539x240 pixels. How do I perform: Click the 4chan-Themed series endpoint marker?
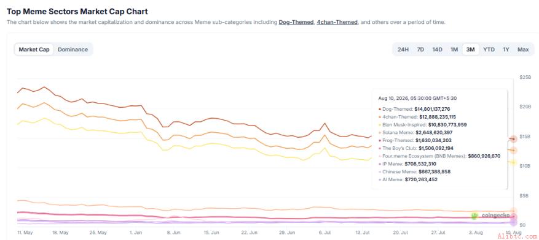(x=514, y=150)
